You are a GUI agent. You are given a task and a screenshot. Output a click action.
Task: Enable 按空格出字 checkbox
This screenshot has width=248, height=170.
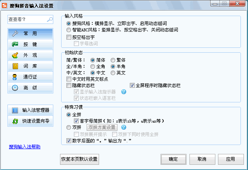[68, 37]
